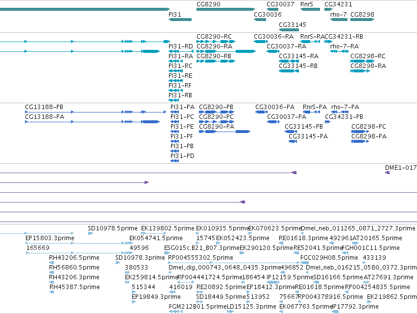Select protein CG8290-PA
Image resolution: width=417 pixels, height=314 pixels.
[225, 132]
